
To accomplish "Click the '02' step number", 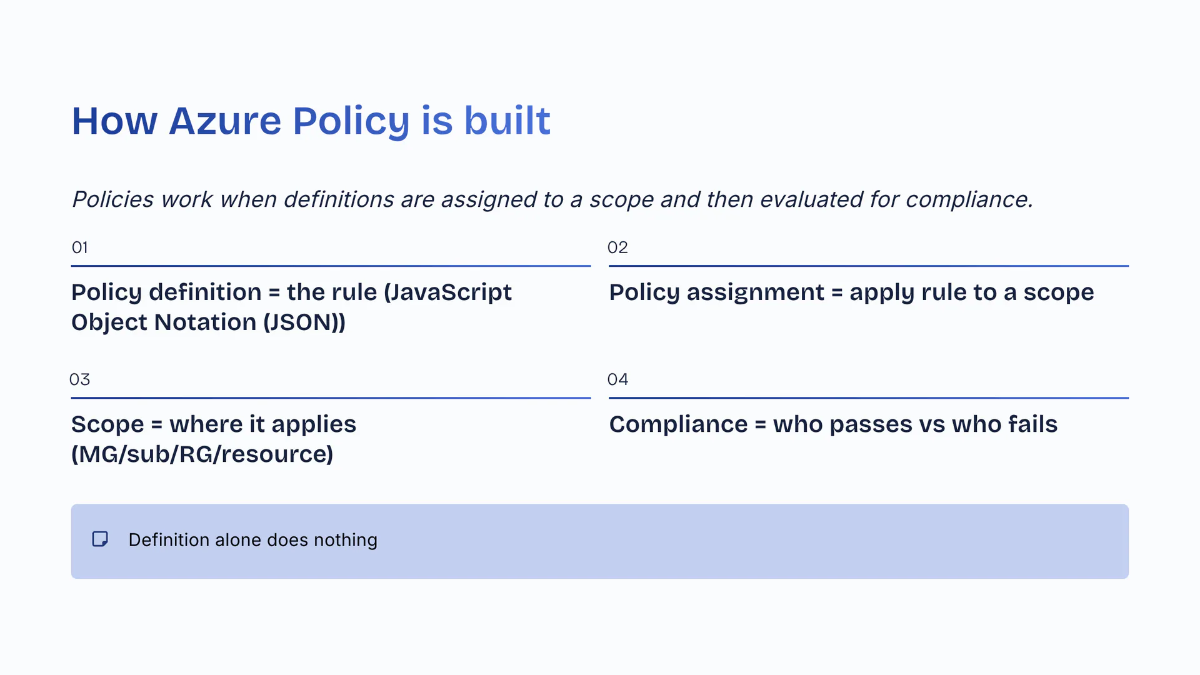I will pyautogui.click(x=617, y=247).
